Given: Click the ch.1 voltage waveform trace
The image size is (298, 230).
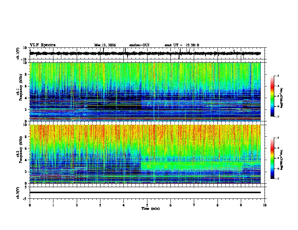Looking at the screenshot, I should point(145,53).
